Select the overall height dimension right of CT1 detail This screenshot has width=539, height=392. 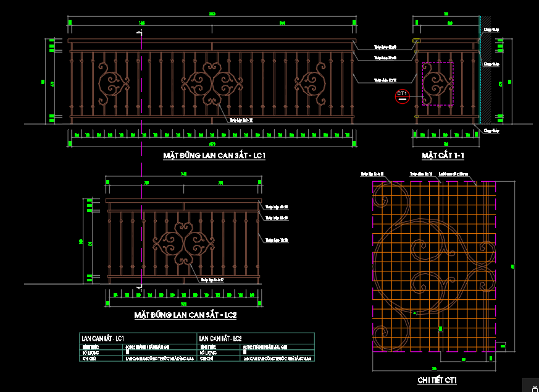[512, 266]
